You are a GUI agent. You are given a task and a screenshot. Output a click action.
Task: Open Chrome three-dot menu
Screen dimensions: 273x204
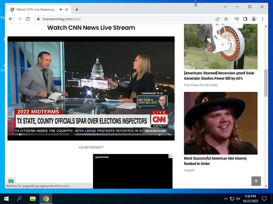(x=262, y=19)
